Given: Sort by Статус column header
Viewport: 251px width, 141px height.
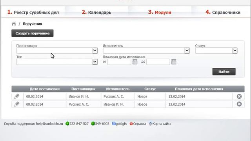Looking at the screenshot, I should click(150, 89).
